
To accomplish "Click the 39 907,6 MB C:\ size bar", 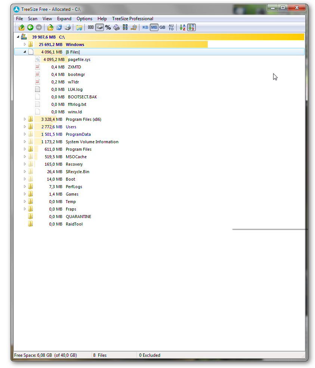I will [166, 37].
